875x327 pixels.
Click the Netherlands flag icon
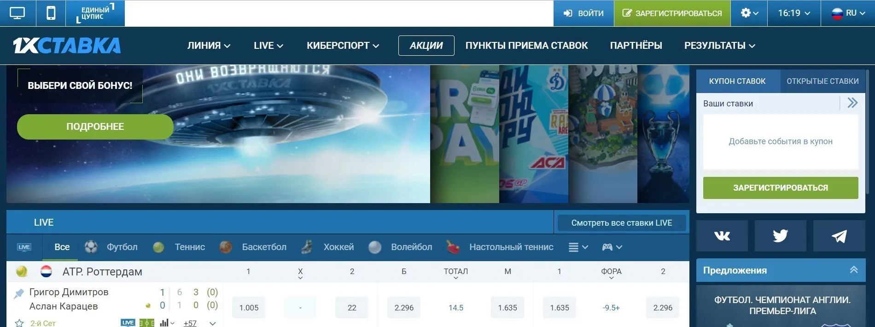tap(46, 272)
